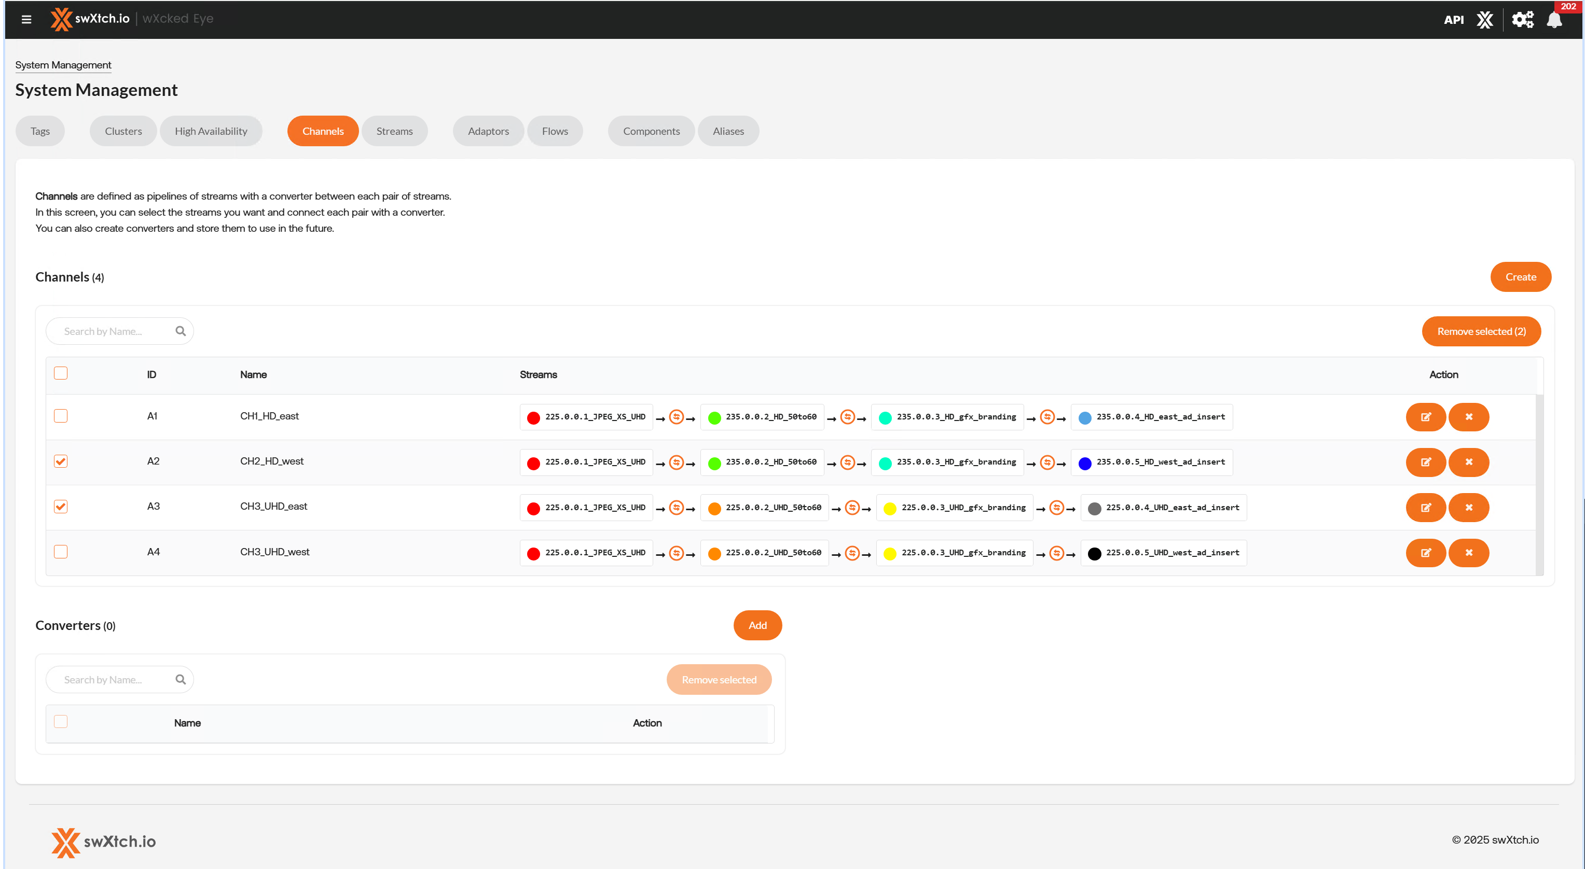Click the Add converter button
The image size is (1585, 869).
click(757, 625)
